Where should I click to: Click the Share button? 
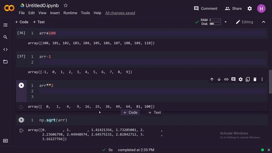(x=233, y=8)
